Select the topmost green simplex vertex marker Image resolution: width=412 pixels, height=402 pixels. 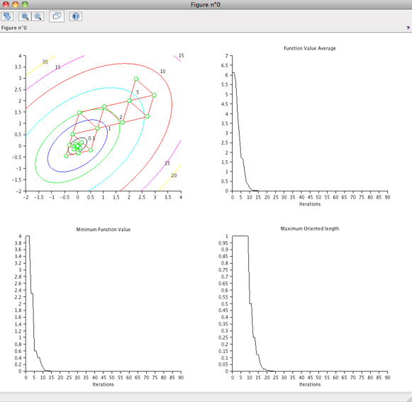pos(136,79)
